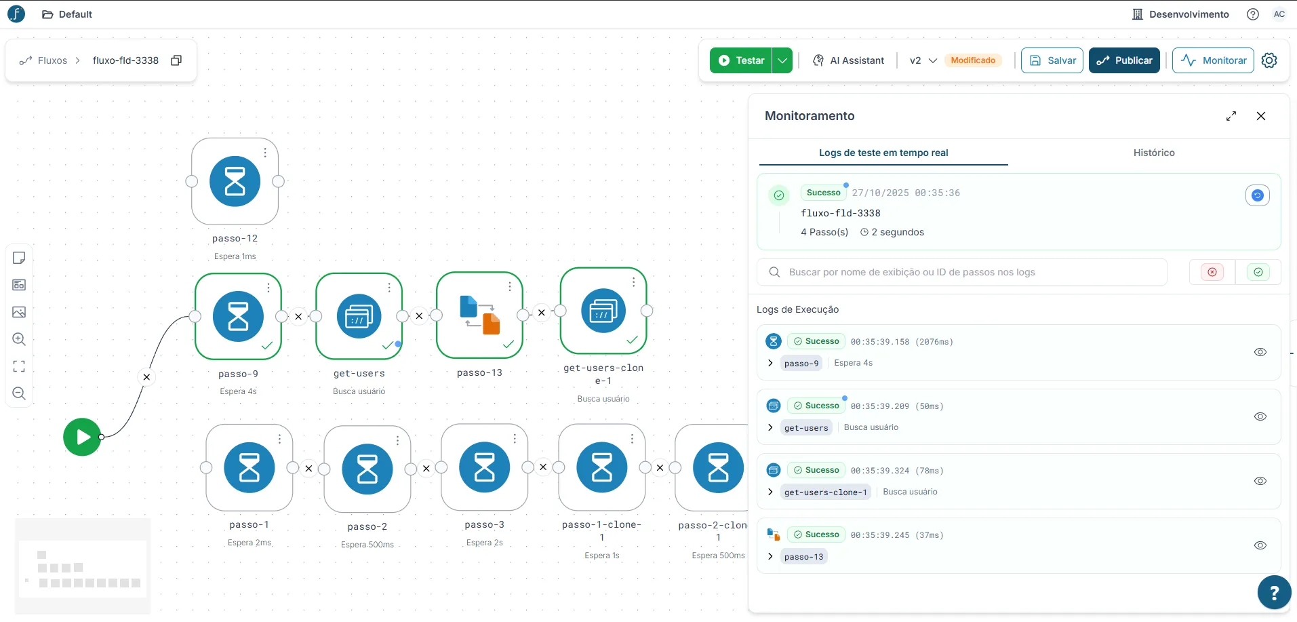Screen dimensions: 1297x622
Task: Expand the passo-9 log row
Action: pyautogui.click(x=770, y=363)
